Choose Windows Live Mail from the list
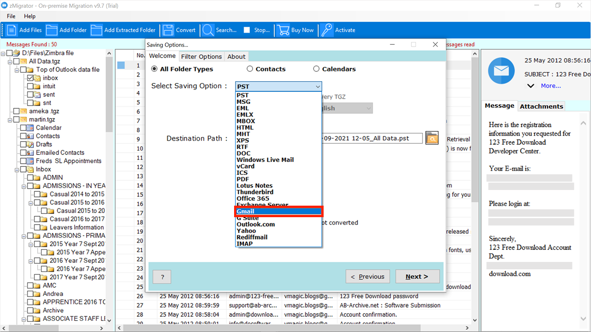Image resolution: width=591 pixels, height=332 pixels. point(278,160)
